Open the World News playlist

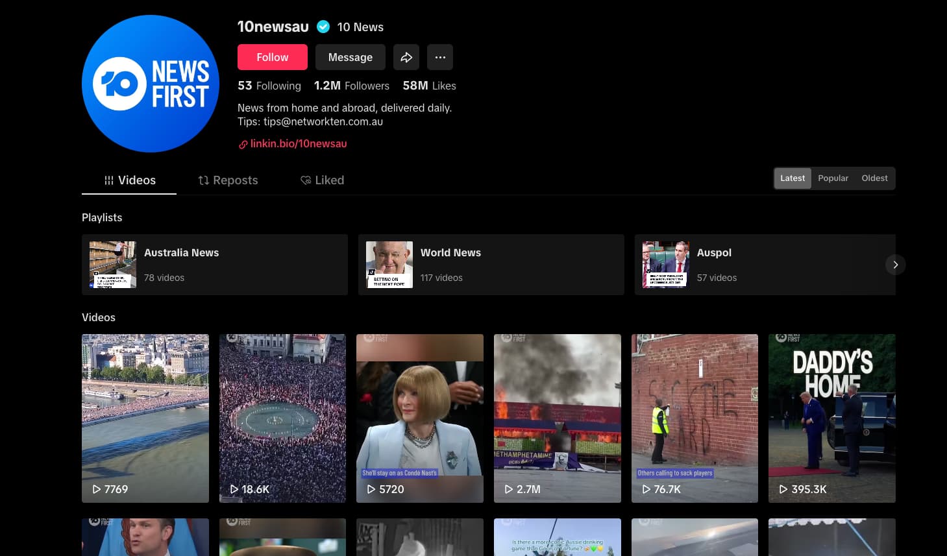[491, 265]
